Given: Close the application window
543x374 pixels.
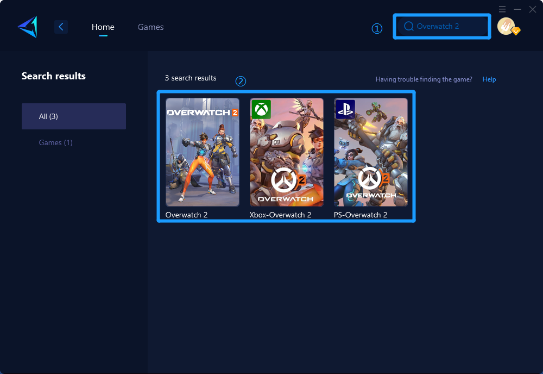Looking at the screenshot, I should click(x=533, y=9).
